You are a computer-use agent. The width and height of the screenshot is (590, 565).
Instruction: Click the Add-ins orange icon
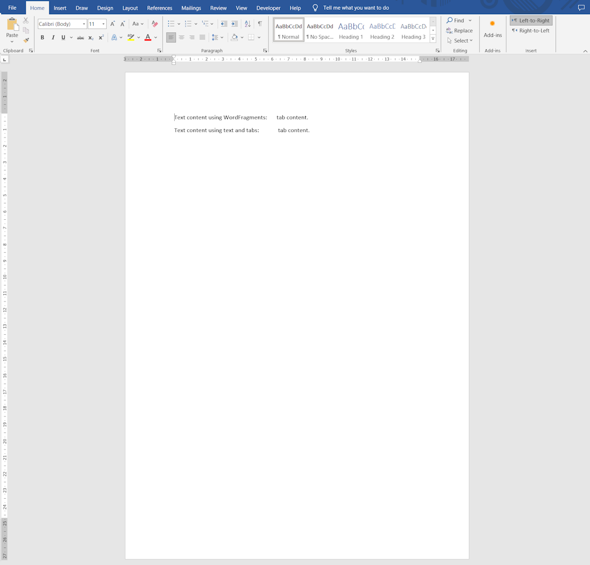point(492,24)
